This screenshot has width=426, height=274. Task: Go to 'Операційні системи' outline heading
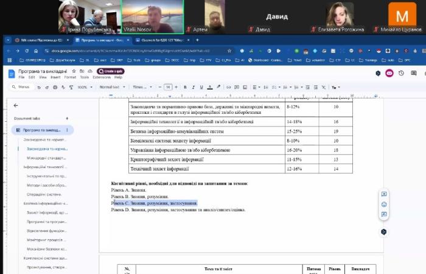coord(43,194)
